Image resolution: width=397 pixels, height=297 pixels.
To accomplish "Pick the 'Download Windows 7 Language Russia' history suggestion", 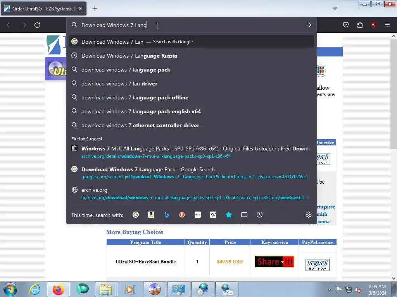I will (192, 56).
